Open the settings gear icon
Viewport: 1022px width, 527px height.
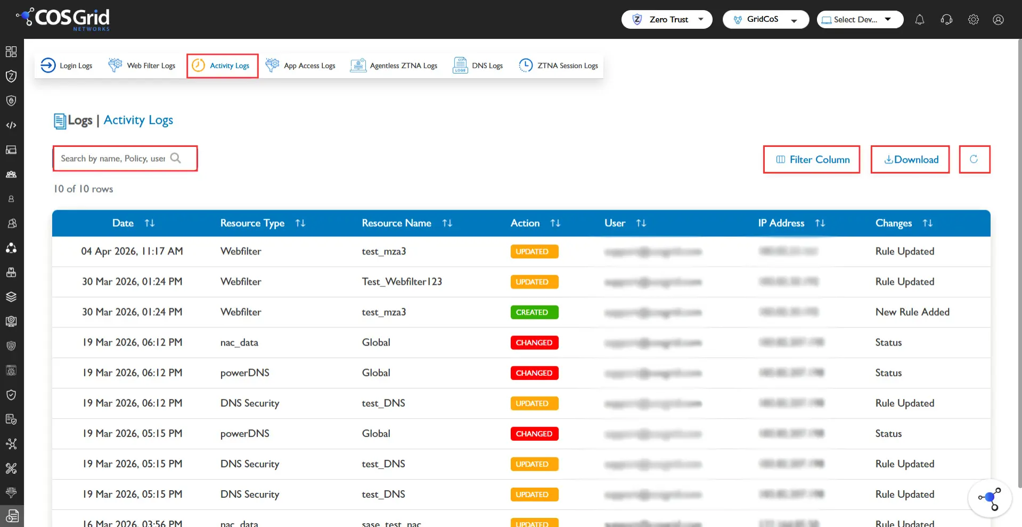coord(973,20)
